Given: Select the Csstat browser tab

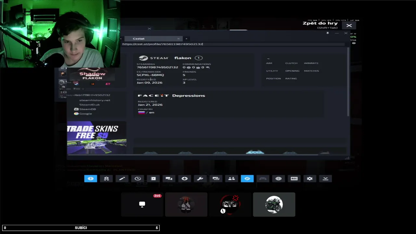Looking at the screenshot, I should [x=153, y=39].
